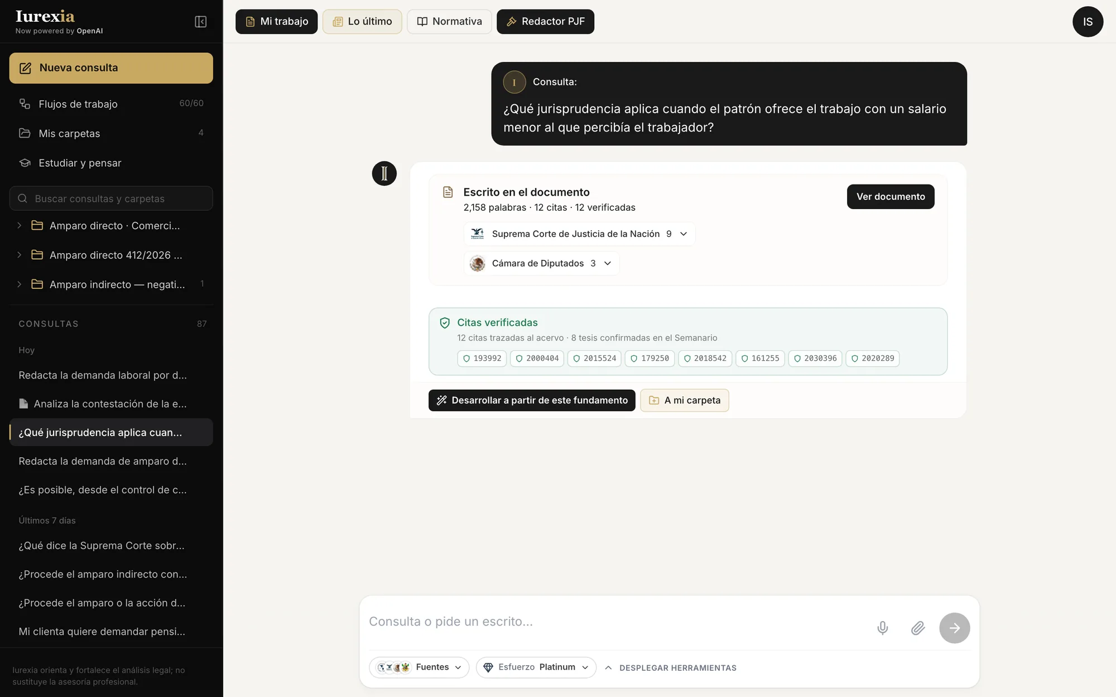
Task: Open the Fuentes dropdown
Action: point(419,667)
